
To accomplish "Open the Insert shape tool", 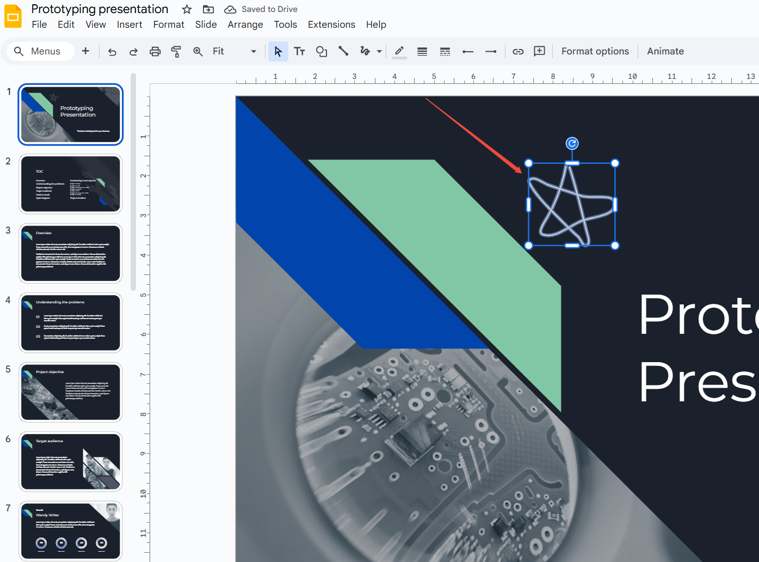I will [321, 51].
